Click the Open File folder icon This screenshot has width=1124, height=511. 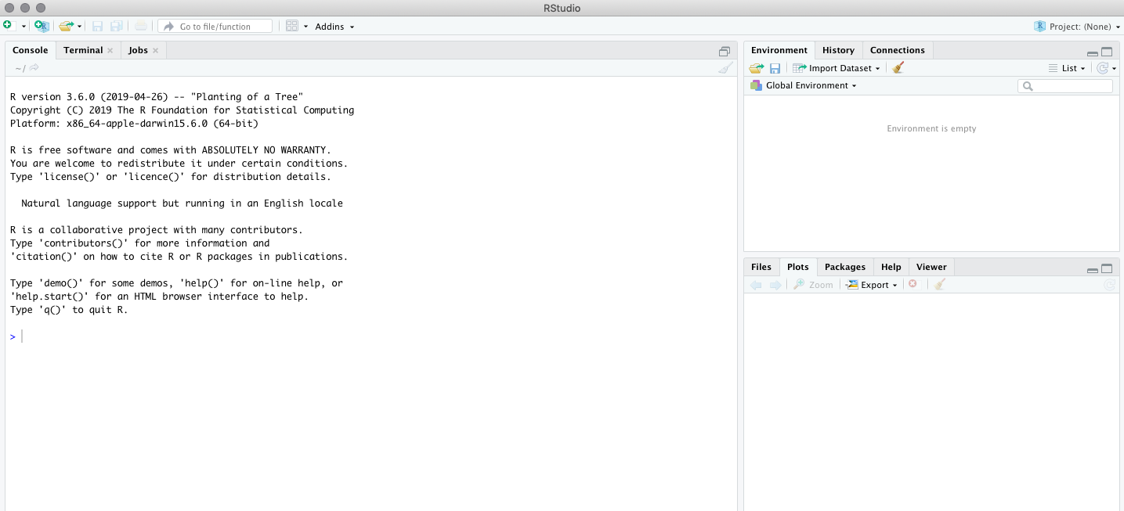point(67,26)
